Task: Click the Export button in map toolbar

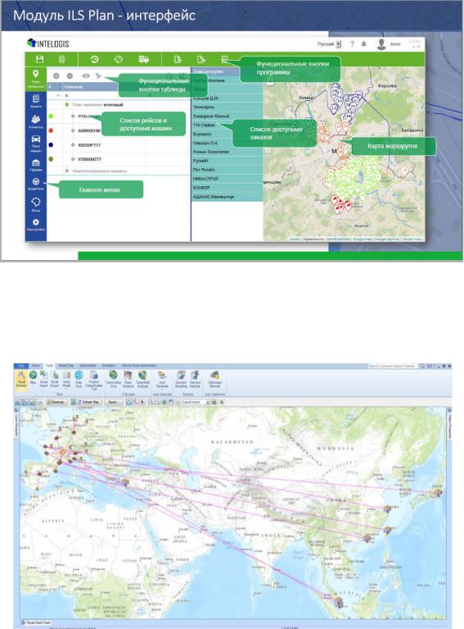Action: point(113,402)
